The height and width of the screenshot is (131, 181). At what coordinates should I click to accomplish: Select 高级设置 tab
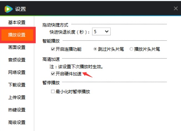point(17,122)
